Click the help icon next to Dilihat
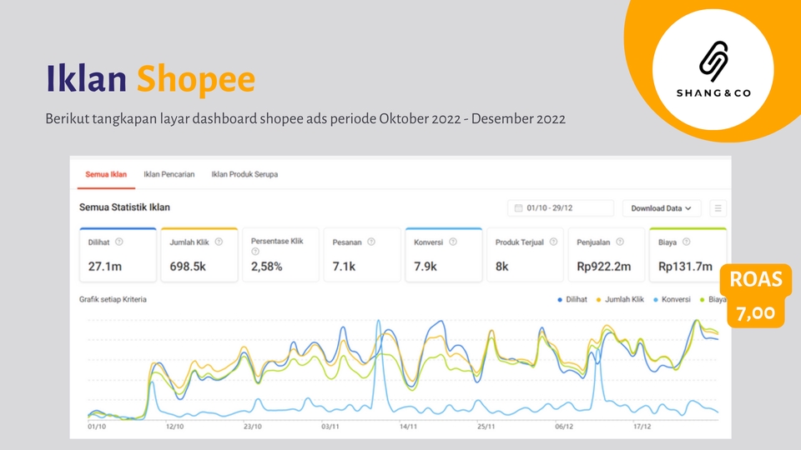Viewport: 801px width, 450px height. pyautogui.click(x=119, y=242)
